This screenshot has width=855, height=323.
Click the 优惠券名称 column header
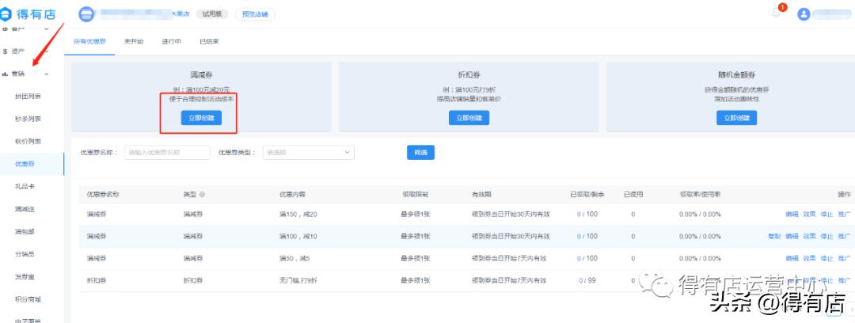point(103,194)
